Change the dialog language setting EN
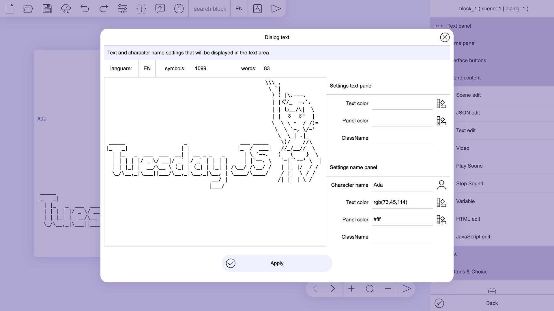The height and width of the screenshot is (311, 554). coord(147,69)
